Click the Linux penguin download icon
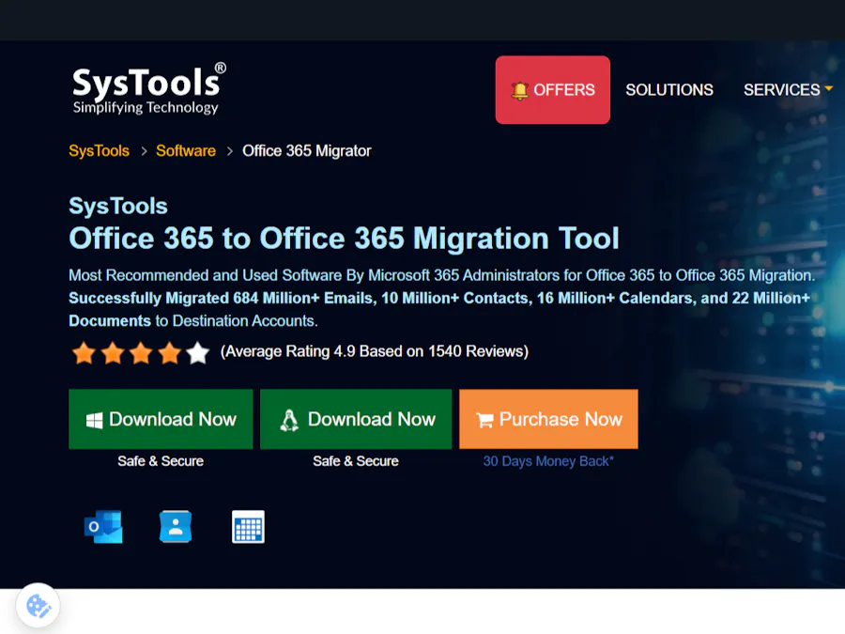 [288, 419]
